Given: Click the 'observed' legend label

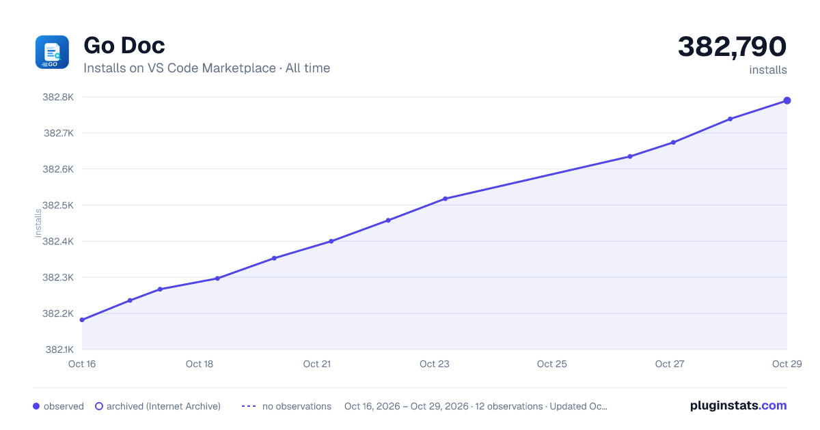Looking at the screenshot, I should tap(64, 406).
